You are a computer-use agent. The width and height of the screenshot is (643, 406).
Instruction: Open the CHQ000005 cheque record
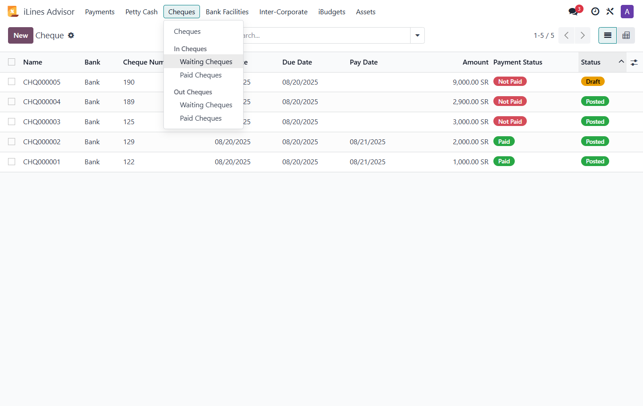[x=42, y=82]
